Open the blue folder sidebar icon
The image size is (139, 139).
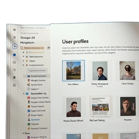tap(14, 55)
